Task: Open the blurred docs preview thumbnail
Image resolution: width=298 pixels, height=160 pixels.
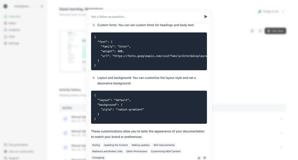Action: (73, 51)
